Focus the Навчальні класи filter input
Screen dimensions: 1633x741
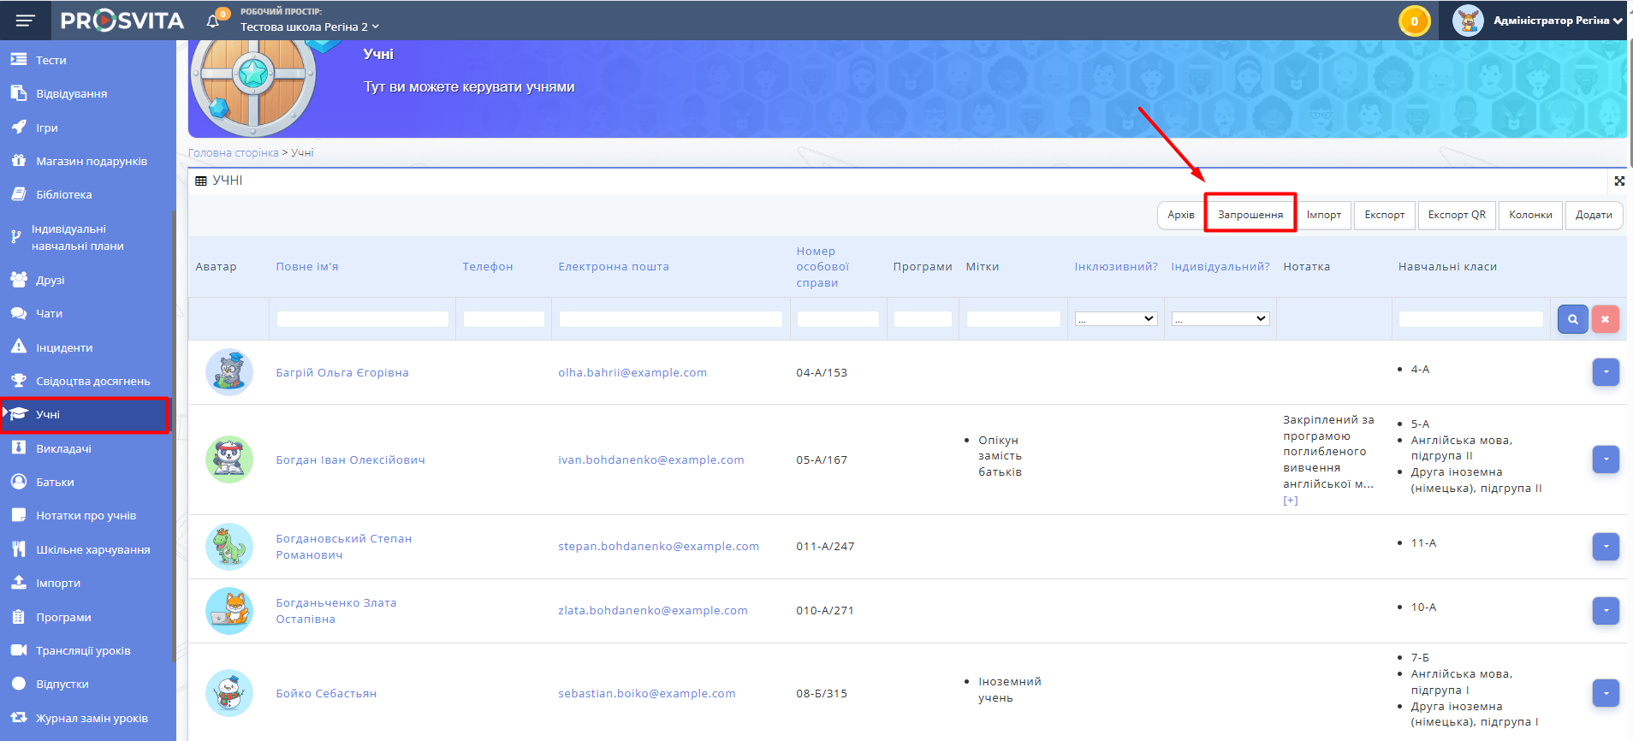coord(1471,319)
